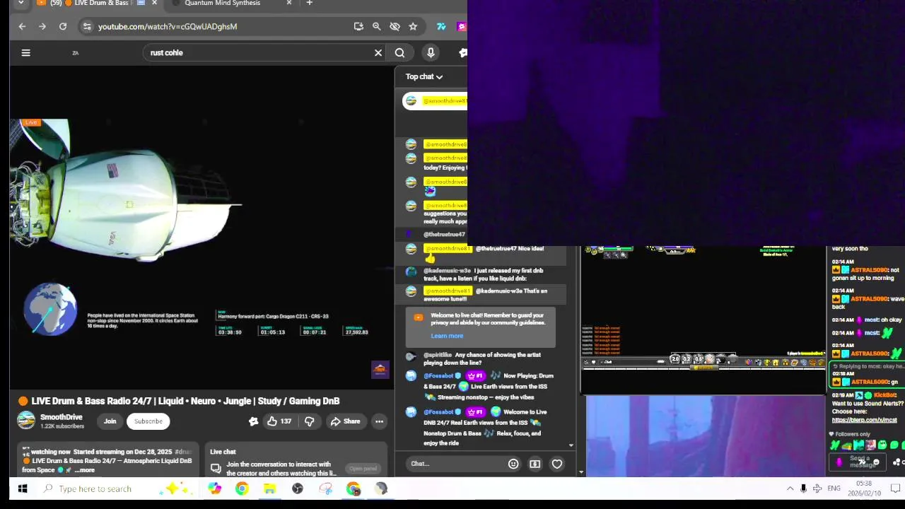
Task: Open the clock and date 05:38
Action: [x=863, y=488]
